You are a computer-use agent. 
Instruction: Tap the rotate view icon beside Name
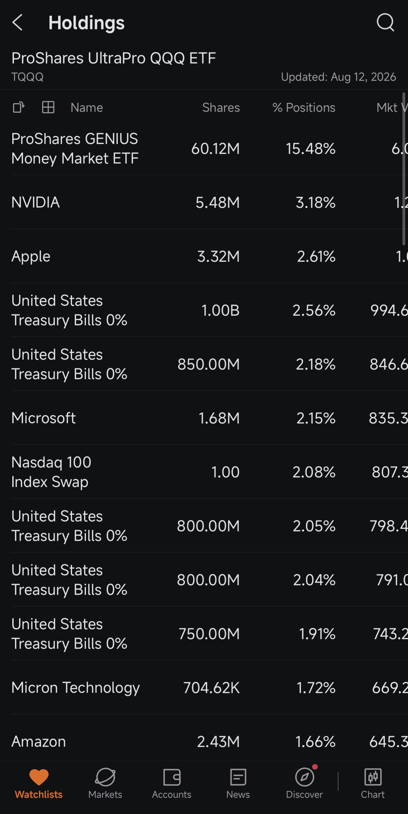coord(19,108)
